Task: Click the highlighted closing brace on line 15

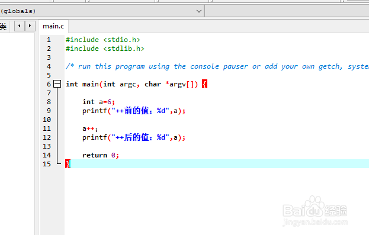Action: [x=68, y=164]
